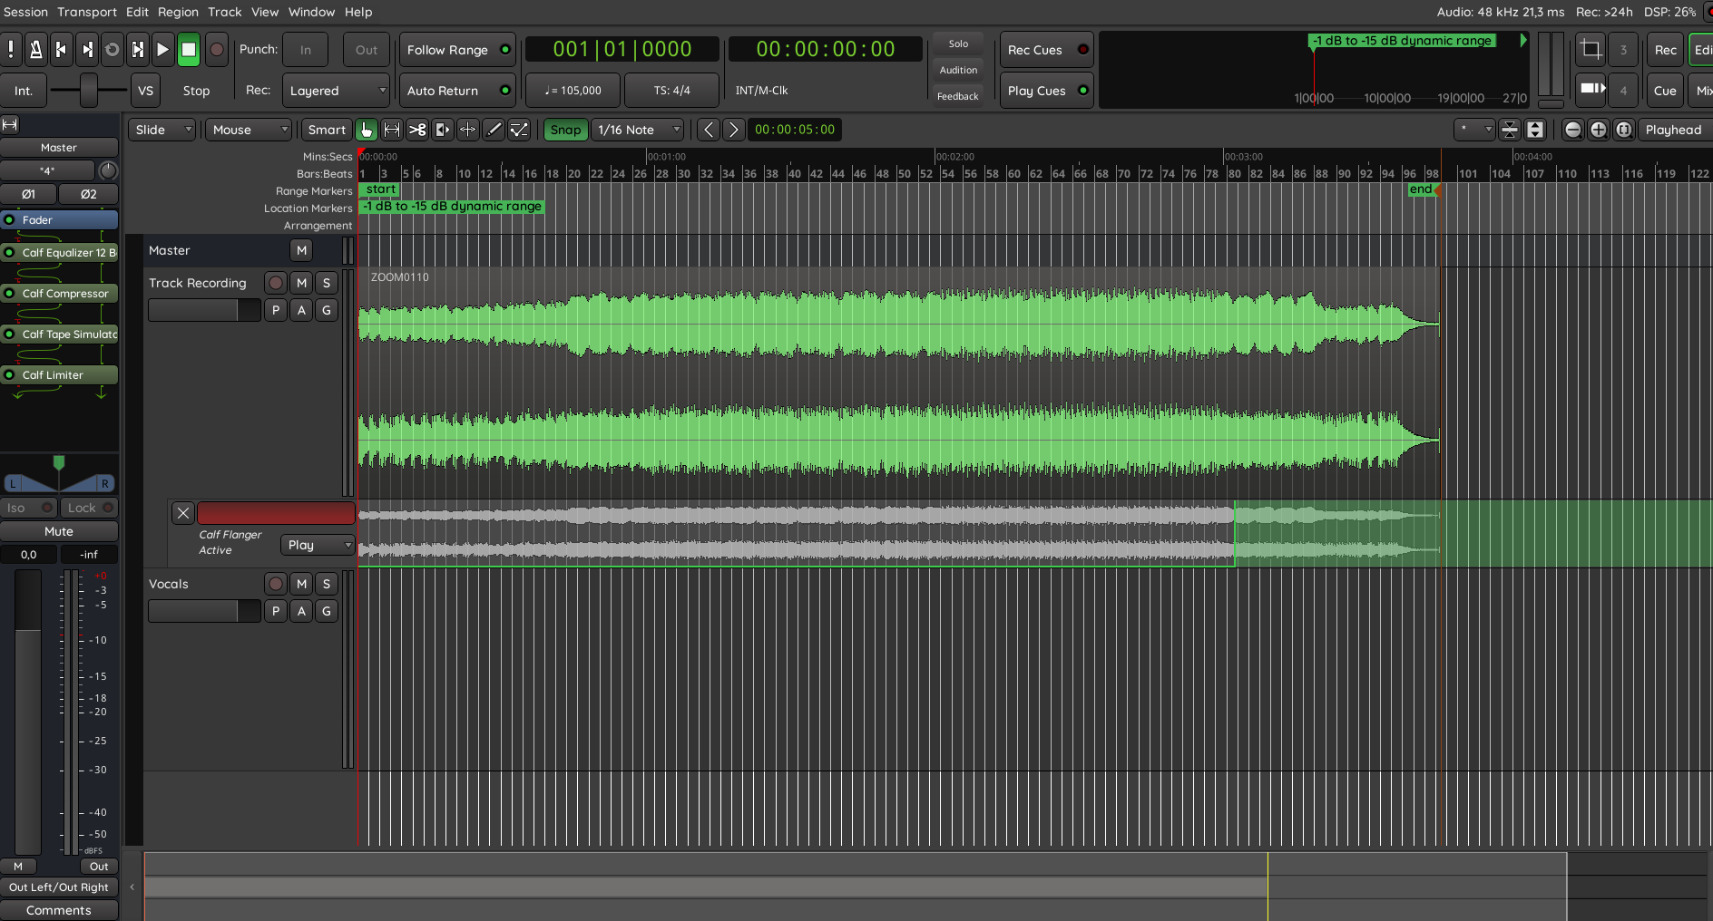Open the Edit menu
The width and height of the screenshot is (1713, 921).
(137, 12)
